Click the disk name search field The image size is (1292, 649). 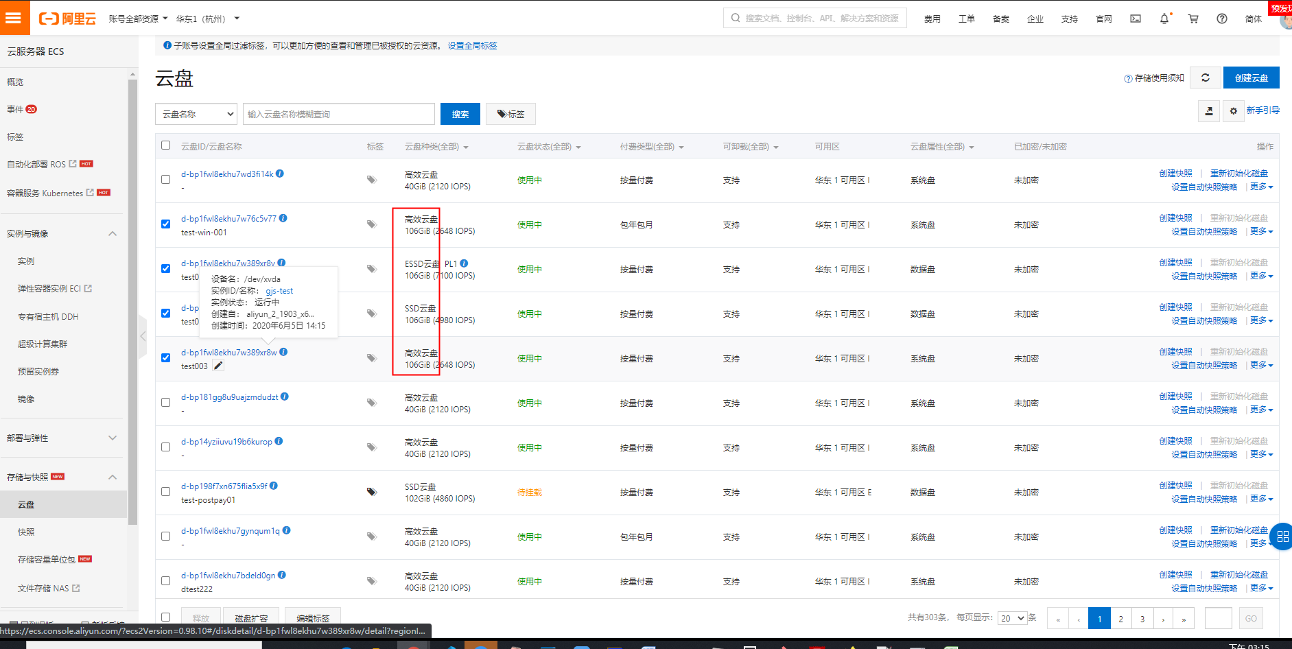click(x=339, y=114)
